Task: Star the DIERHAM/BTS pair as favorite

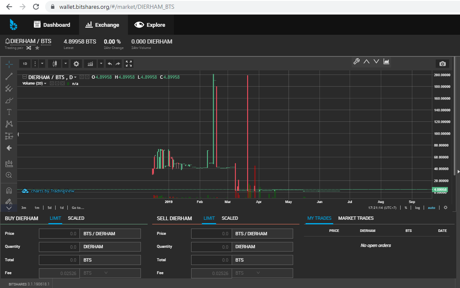Action: coord(37,48)
